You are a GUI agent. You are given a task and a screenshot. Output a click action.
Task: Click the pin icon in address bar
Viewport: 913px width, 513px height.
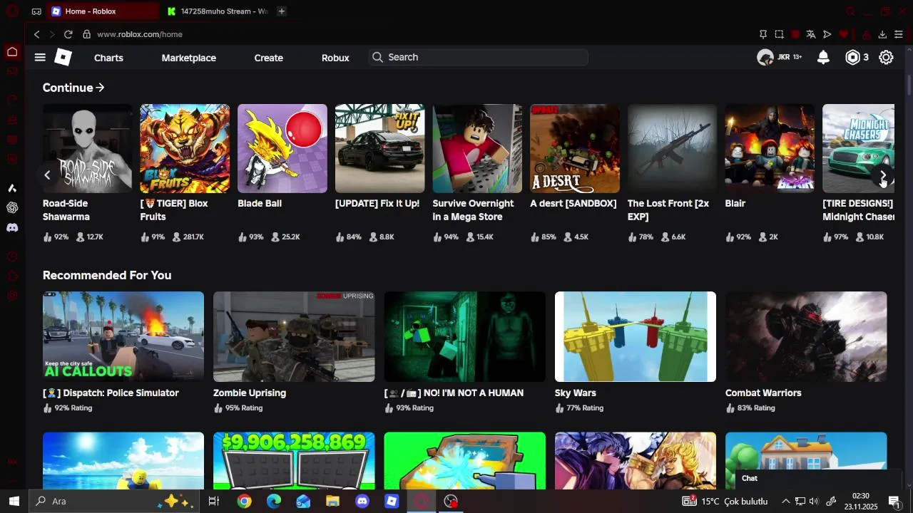[x=763, y=34]
